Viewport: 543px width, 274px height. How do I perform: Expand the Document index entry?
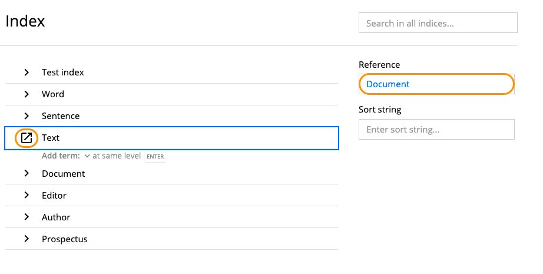pos(27,174)
